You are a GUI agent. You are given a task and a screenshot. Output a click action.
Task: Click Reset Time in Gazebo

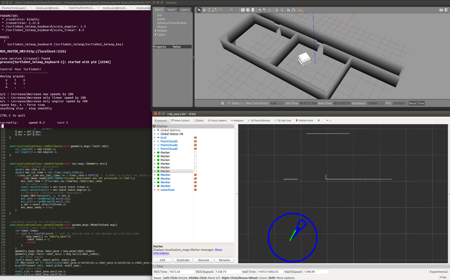[417, 103]
